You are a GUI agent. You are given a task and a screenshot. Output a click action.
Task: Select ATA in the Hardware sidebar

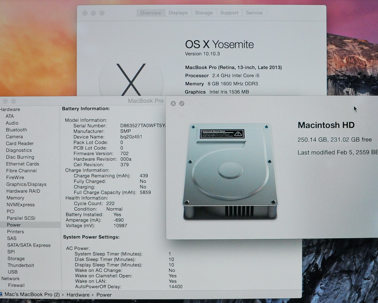click(x=10, y=116)
